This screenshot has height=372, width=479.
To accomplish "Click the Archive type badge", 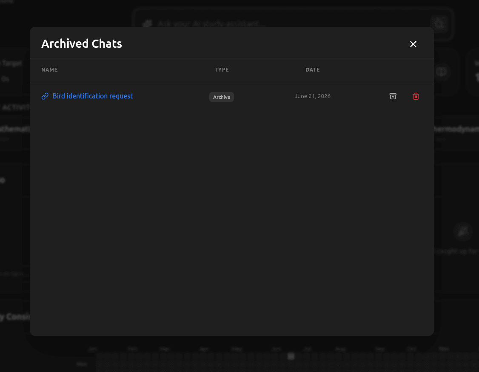I will (x=222, y=97).
